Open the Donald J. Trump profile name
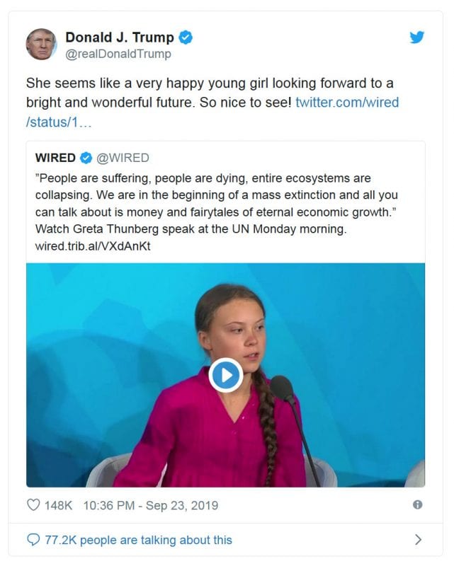The image size is (454, 566). (x=119, y=38)
